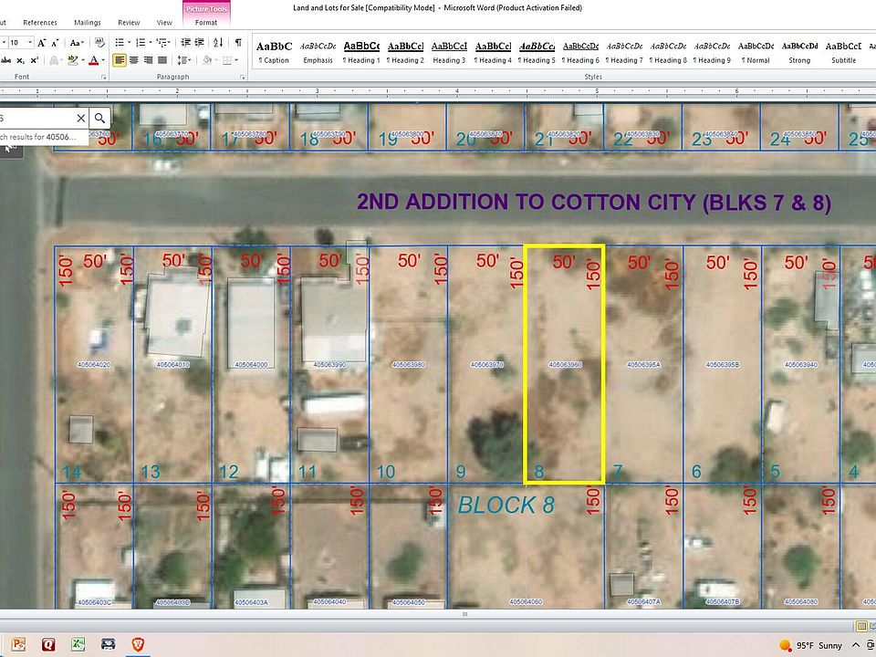The width and height of the screenshot is (876, 657).
Task: Click the Numbering list icon
Action: 141,43
